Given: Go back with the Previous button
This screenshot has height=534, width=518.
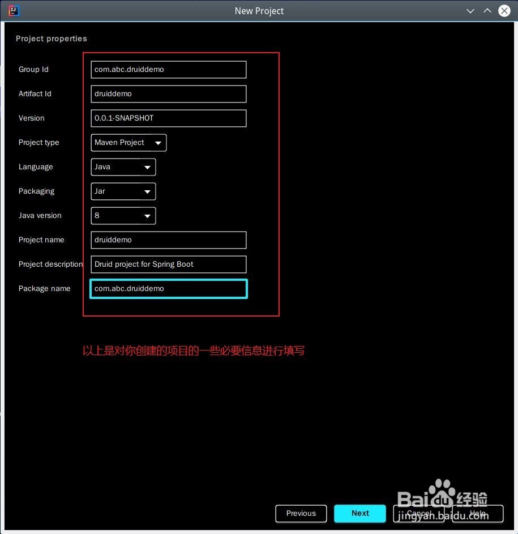Looking at the screenshot, I should click(301, 513).
